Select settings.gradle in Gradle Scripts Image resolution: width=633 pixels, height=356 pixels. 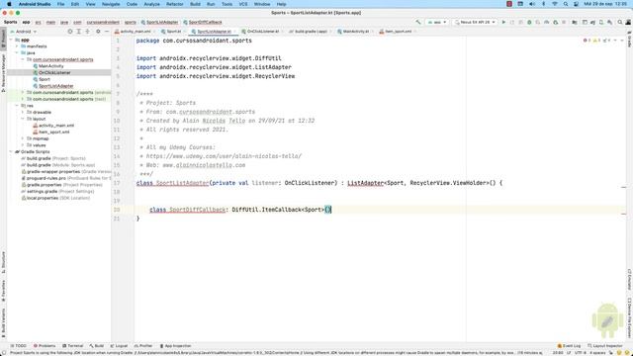click(x=42, y=191)
